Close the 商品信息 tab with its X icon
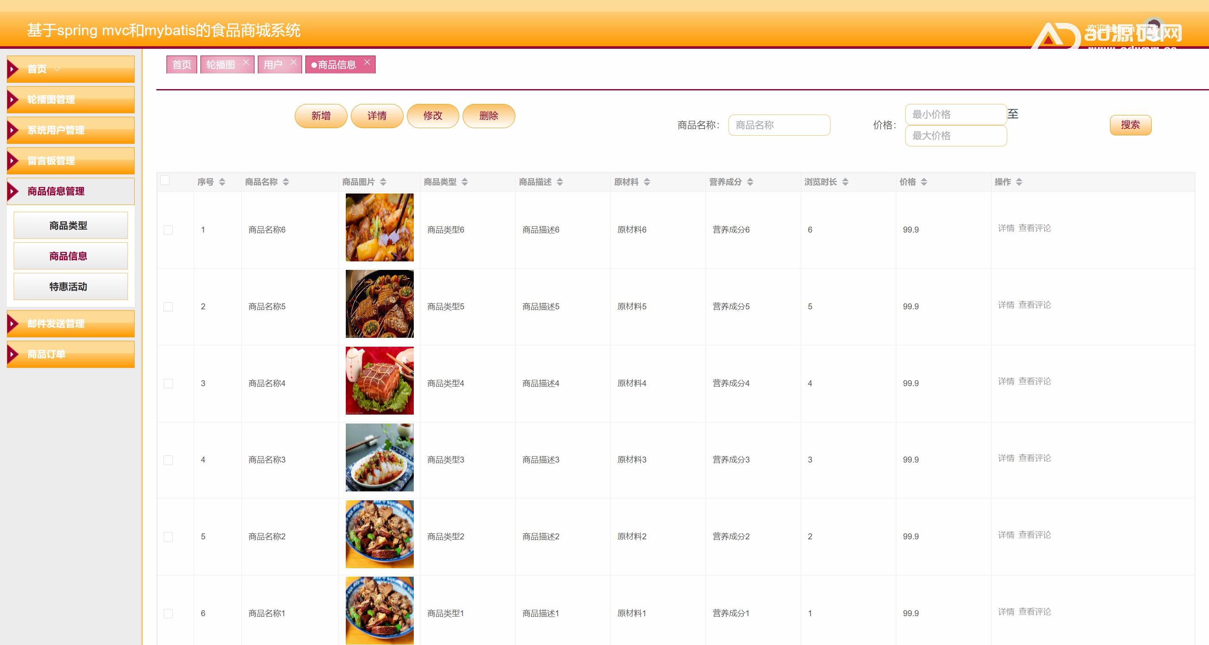 click(367, 62)
